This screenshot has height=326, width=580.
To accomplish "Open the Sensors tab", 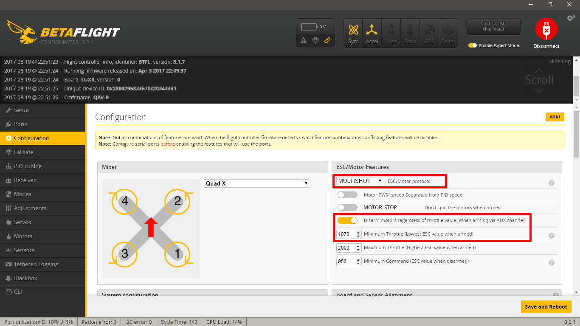I will [42, 250].
